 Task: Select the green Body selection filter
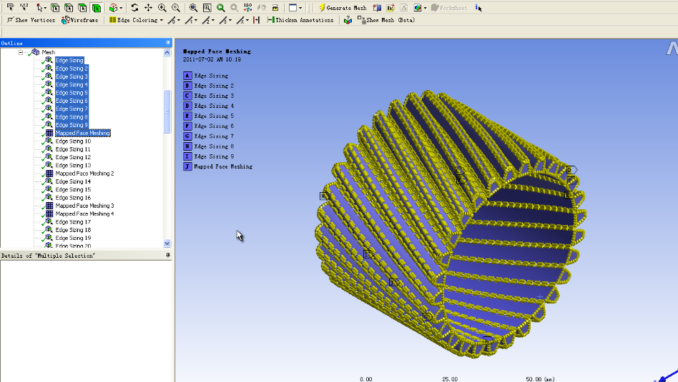pos(97,8)
